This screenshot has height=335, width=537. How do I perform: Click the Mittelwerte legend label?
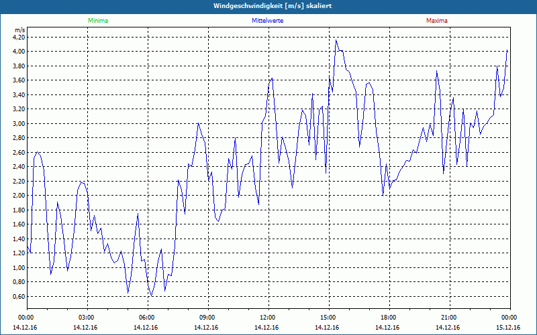[267, 21]
